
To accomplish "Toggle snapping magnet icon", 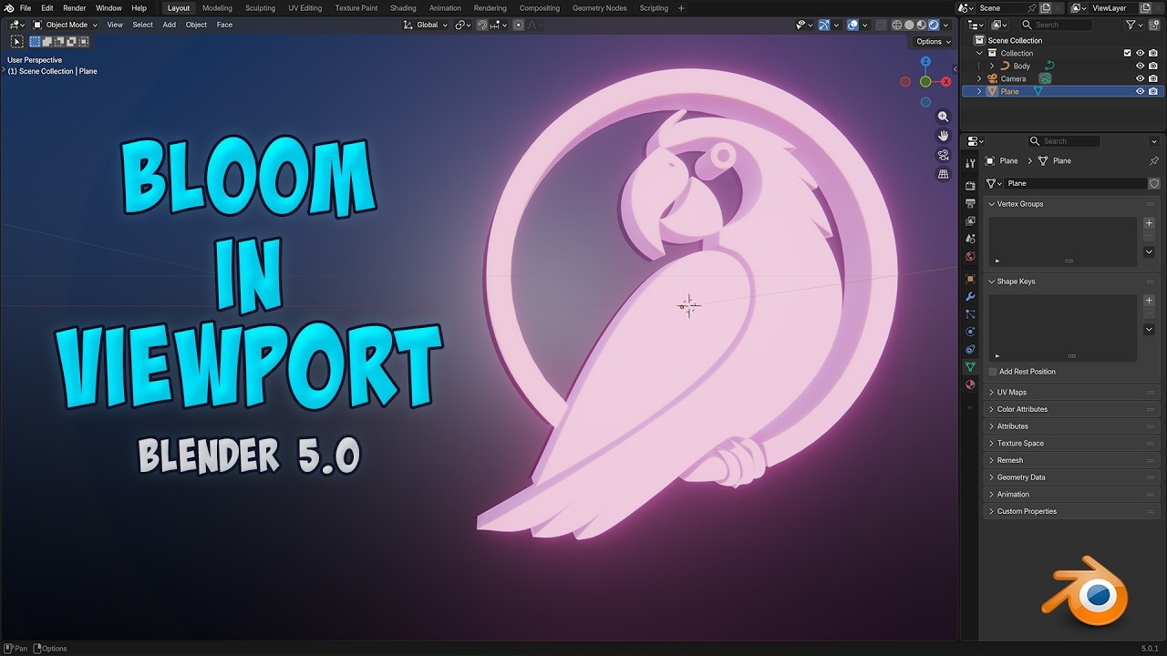I will (482, 25).
